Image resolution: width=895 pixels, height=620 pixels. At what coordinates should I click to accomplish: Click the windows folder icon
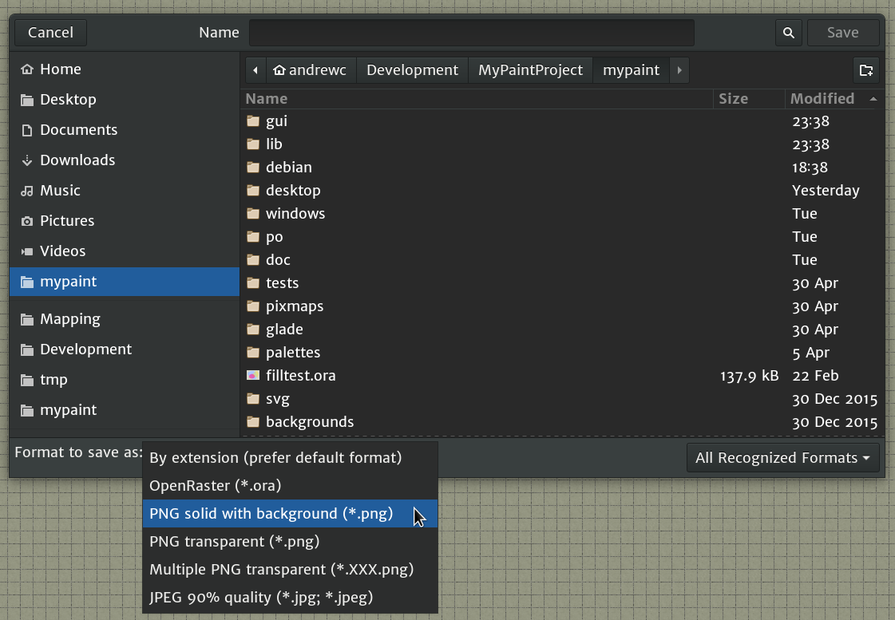[x=253, y=213]
